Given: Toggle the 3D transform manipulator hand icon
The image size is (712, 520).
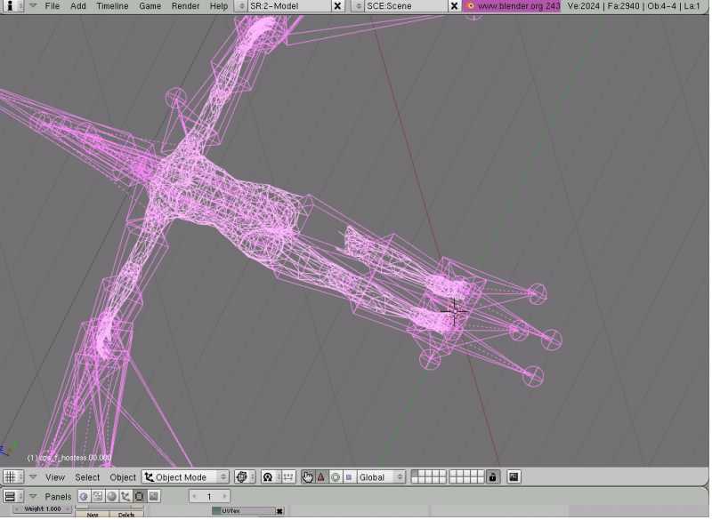Looking at the screenshot, I should coord(308,477).
